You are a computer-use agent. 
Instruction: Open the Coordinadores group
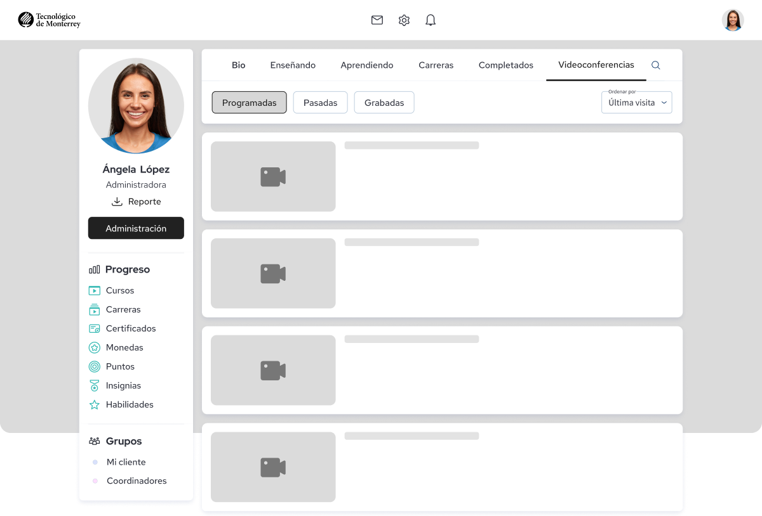coord(137,481)
